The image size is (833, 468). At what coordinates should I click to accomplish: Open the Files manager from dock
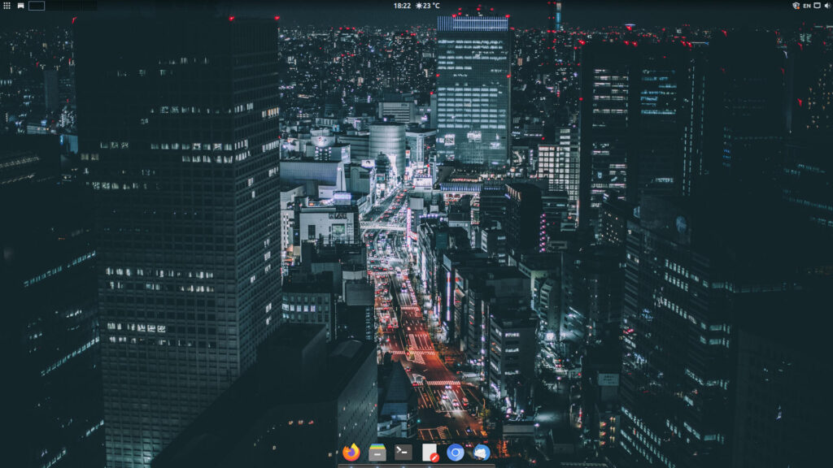point(377,453)
